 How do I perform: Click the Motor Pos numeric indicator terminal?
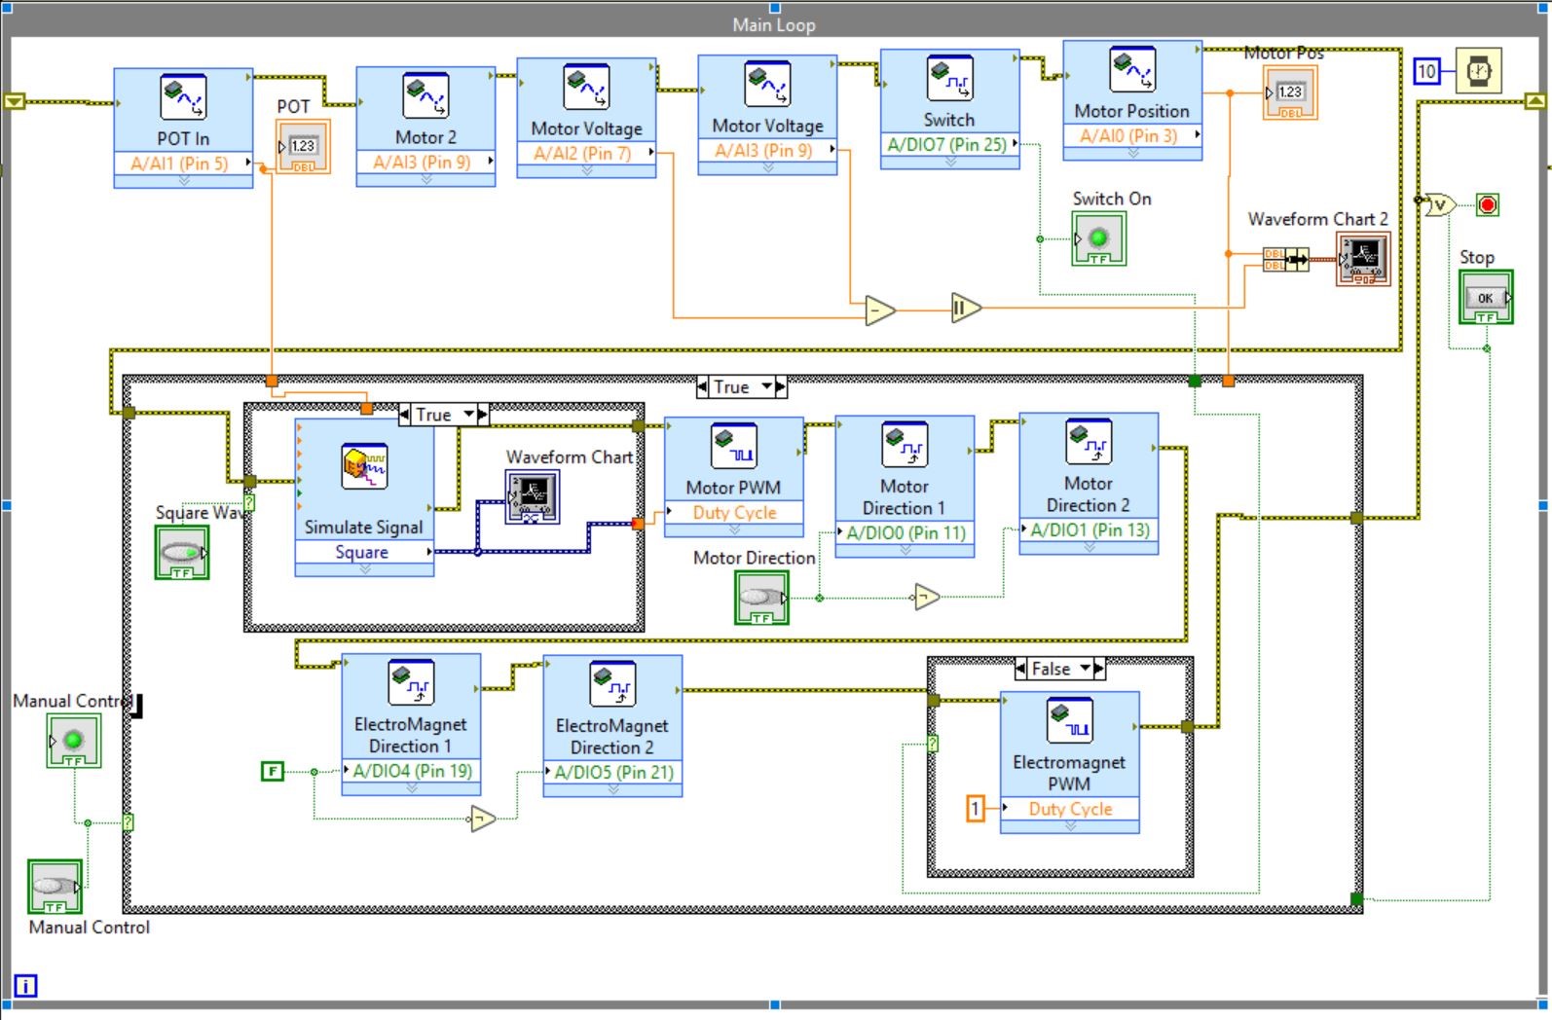click(x=1290, y=93)
